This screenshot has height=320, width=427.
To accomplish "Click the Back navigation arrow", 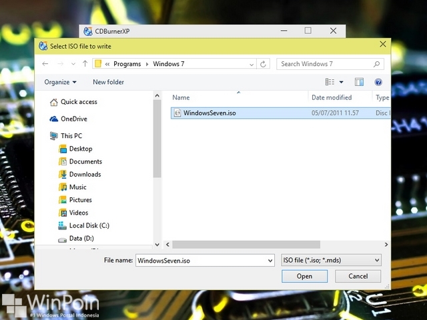I will (x=45, y=64).
